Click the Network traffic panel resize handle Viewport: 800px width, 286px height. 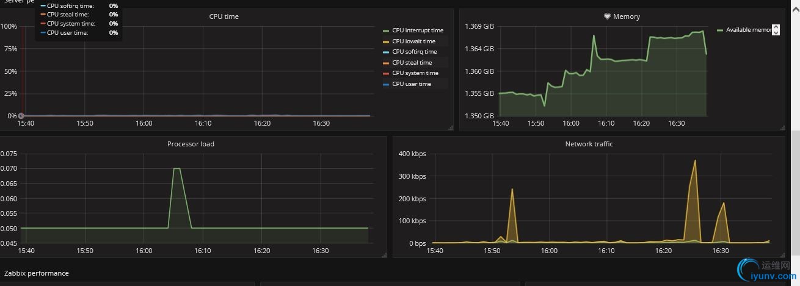click(x=782, y=254)
